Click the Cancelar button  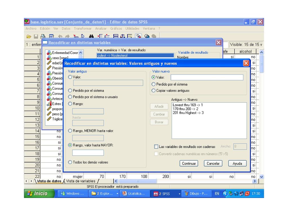(x=213, y=163)
